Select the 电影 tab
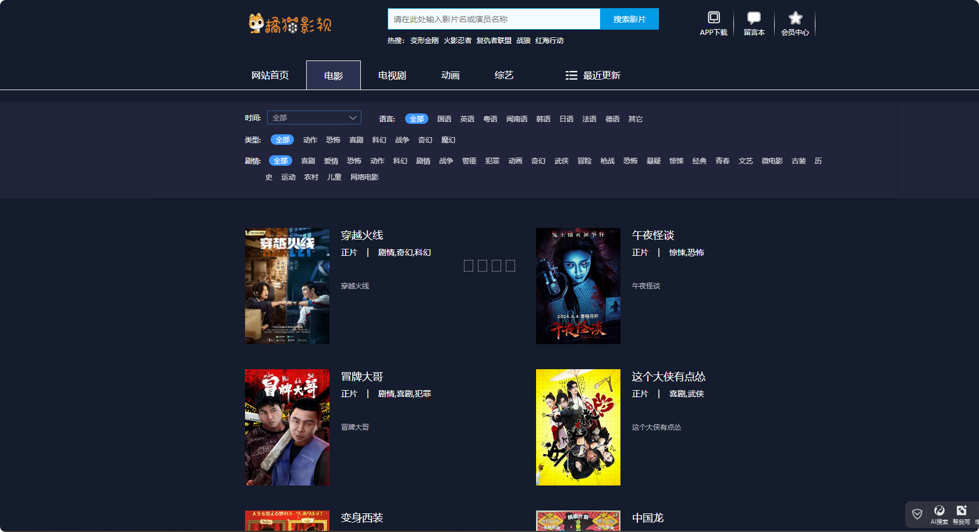This screenshot has width=979, height=532. coord(334,76)
